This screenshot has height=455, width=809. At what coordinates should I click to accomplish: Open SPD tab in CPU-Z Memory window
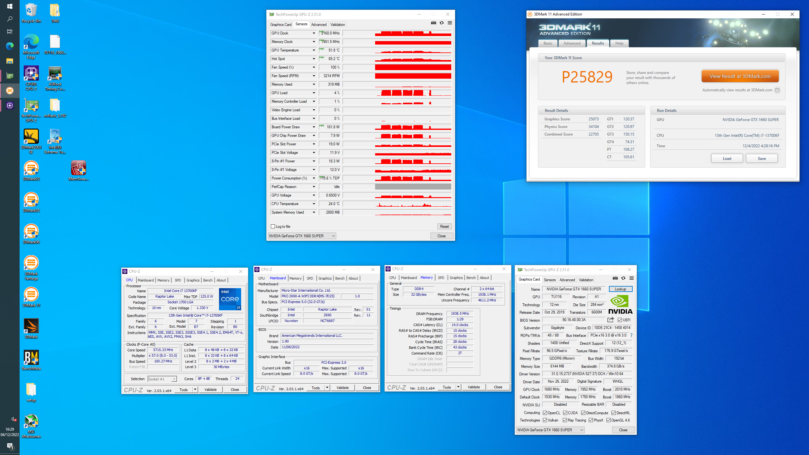[441, 277]
